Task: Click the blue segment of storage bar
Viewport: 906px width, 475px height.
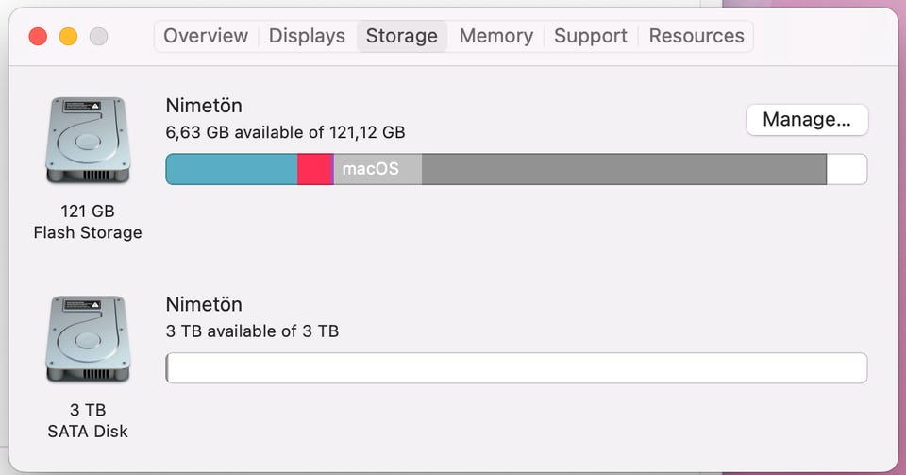Action: coord(231,169)
